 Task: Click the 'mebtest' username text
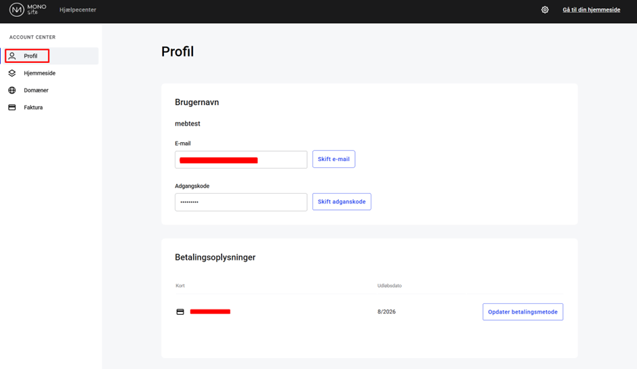(x=188, y=124)
